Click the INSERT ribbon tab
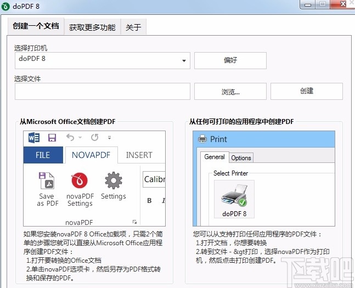The height and width of the screenshot is (288, 355). tap(139, 155)
